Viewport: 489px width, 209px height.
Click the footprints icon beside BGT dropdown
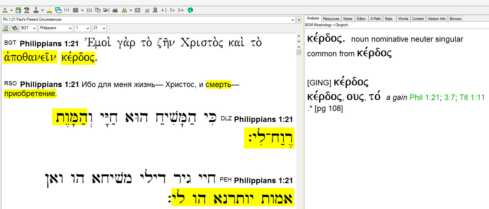point(14,28)
